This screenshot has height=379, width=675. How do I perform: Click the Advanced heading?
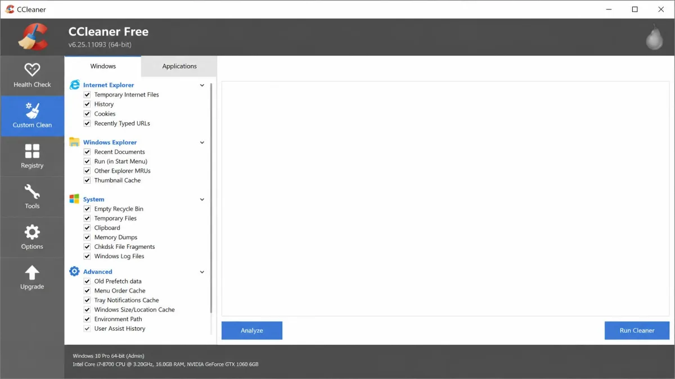97,272
